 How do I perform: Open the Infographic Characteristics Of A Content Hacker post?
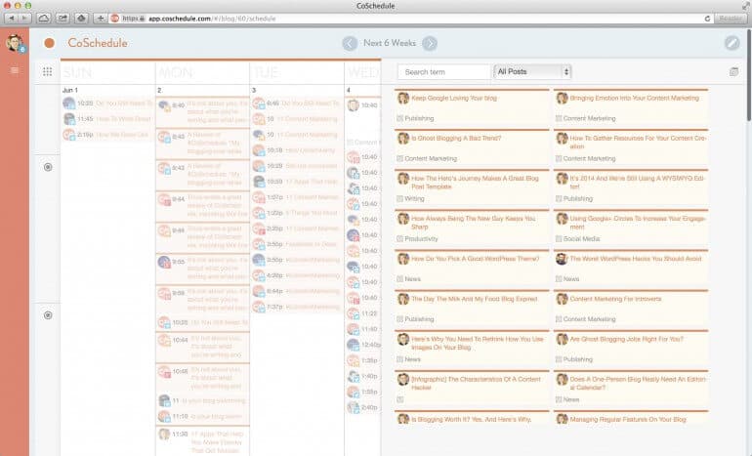pyautogui.click(x=476, y=383)
